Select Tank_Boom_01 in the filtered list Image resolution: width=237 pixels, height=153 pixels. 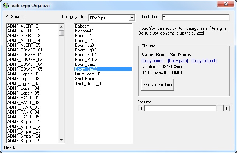pos(89,83)
